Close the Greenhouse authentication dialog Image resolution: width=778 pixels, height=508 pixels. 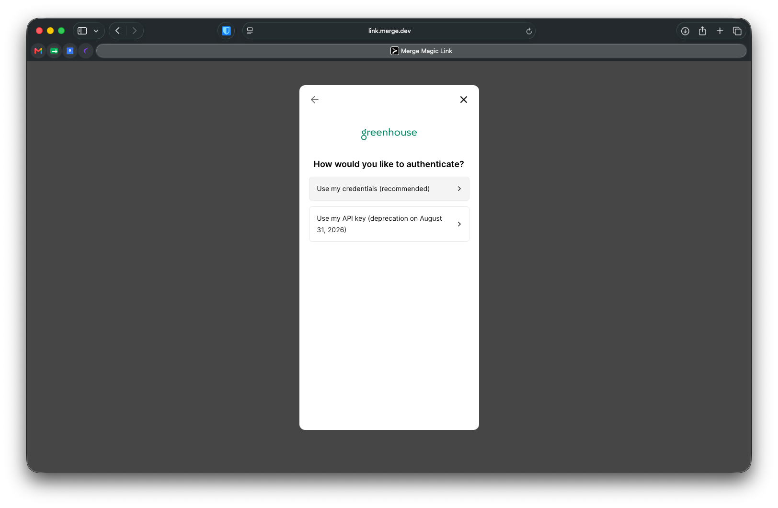pos(464,100)
